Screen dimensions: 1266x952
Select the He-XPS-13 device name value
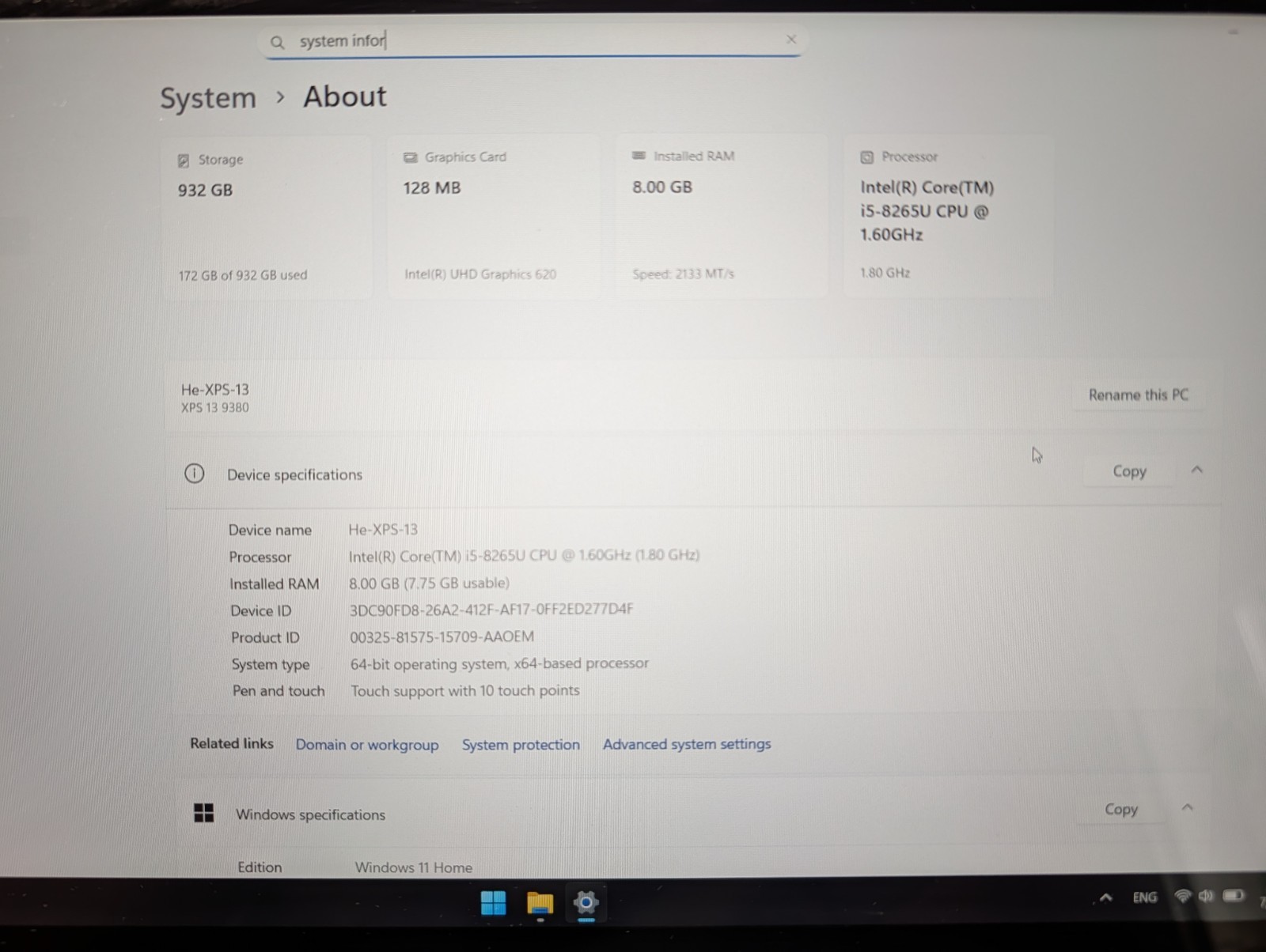click(383, 530)
